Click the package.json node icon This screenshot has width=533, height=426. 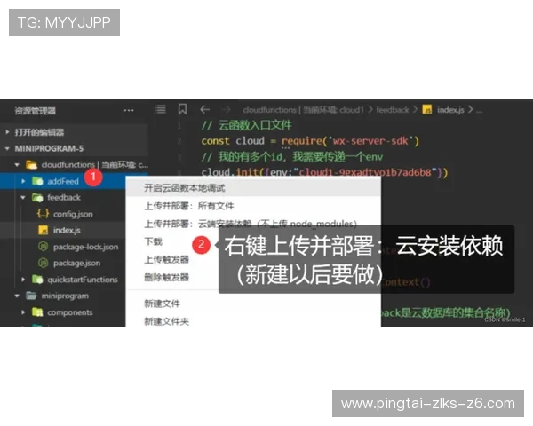click(44, 263)
